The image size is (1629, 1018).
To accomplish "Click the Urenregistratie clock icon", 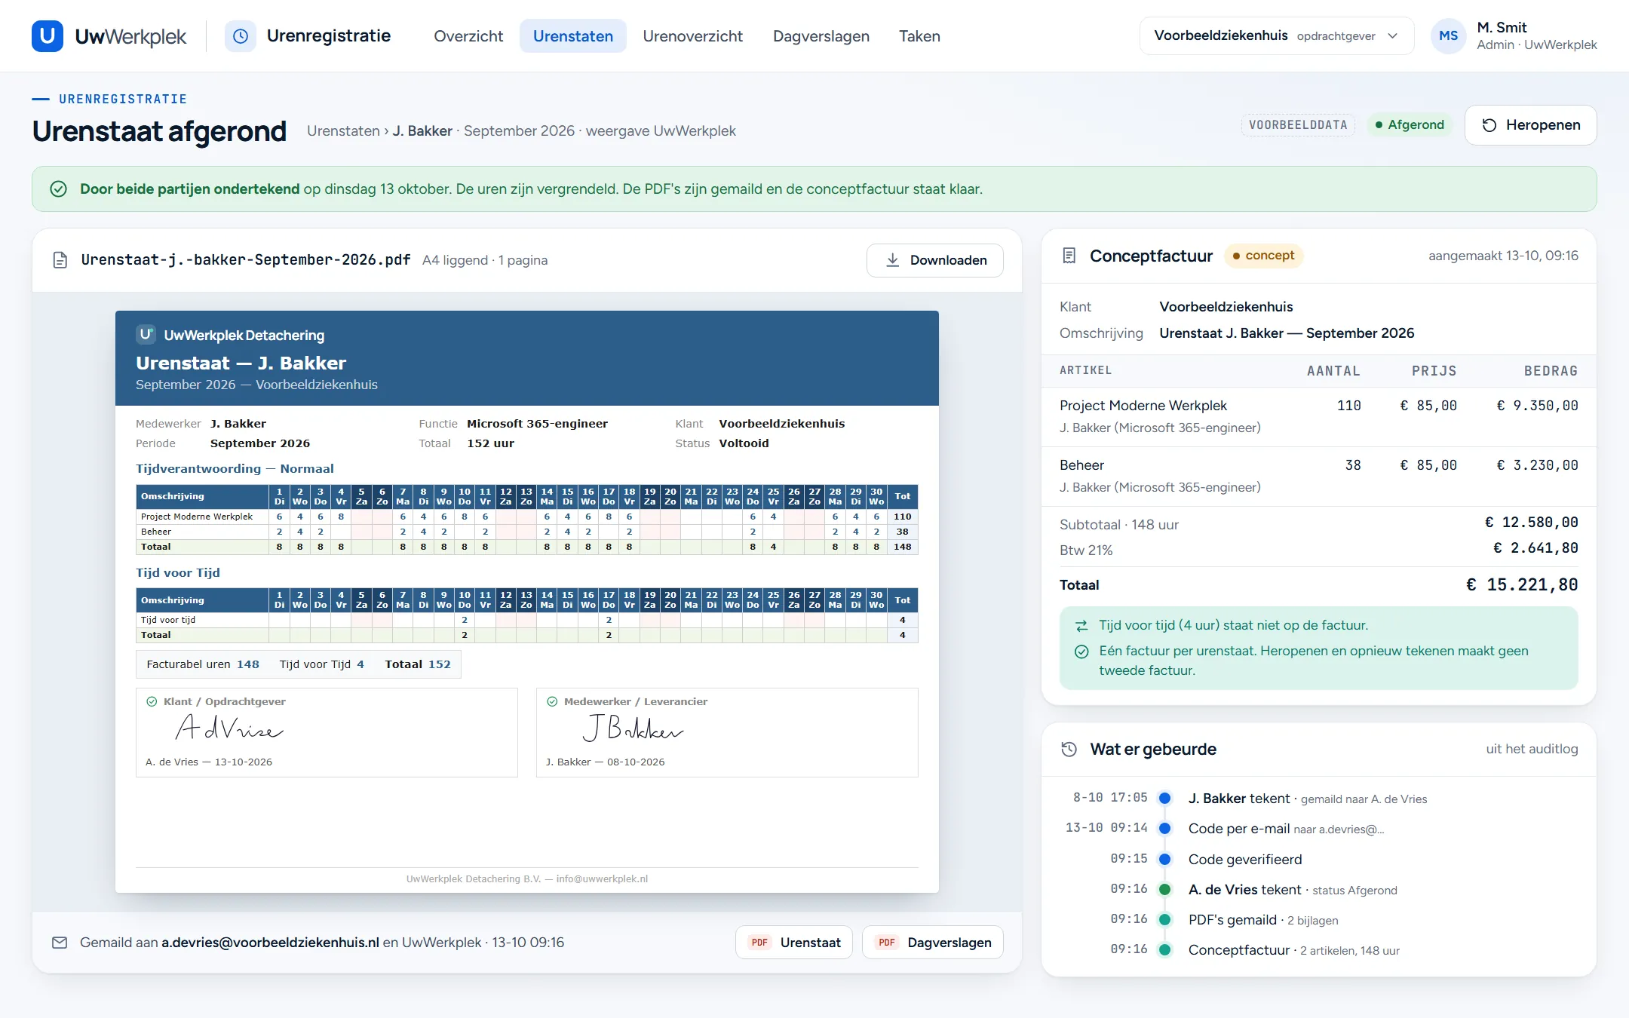I will pyautogui.click(x=241, y=36).
